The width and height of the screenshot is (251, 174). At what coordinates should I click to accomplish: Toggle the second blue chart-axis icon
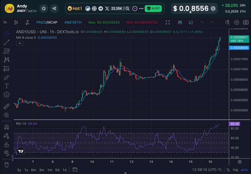pyautogui.click(x=191, y=23)
